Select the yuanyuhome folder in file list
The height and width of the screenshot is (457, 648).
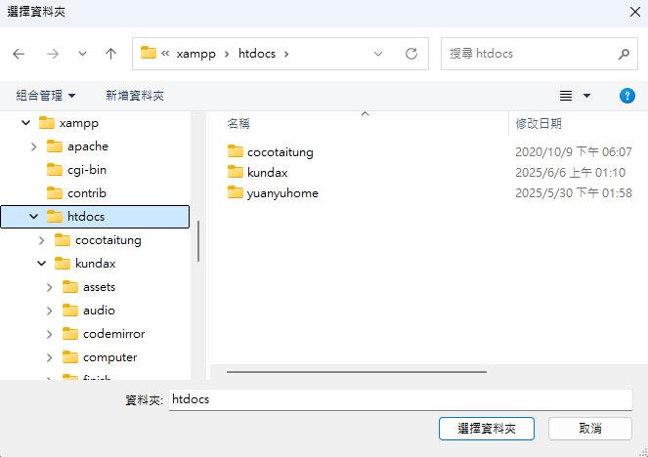pyautogui.click(x=282, y=192)
